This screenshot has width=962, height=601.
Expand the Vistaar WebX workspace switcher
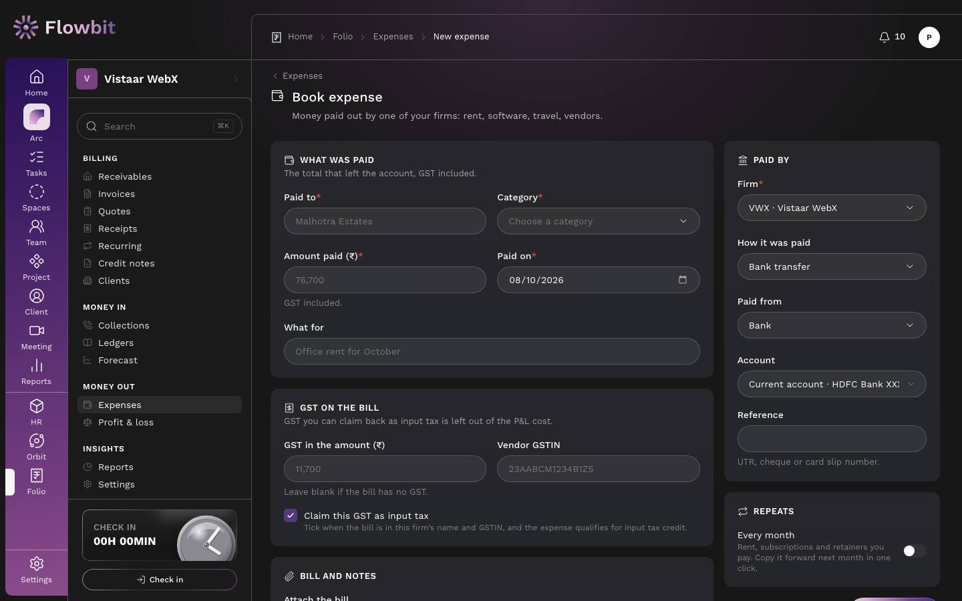[160, 79]
